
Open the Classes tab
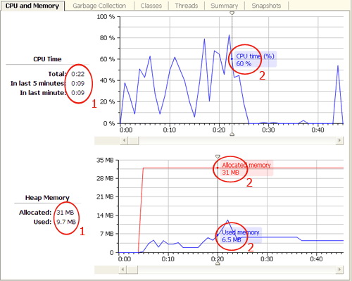tap(151, 6)
